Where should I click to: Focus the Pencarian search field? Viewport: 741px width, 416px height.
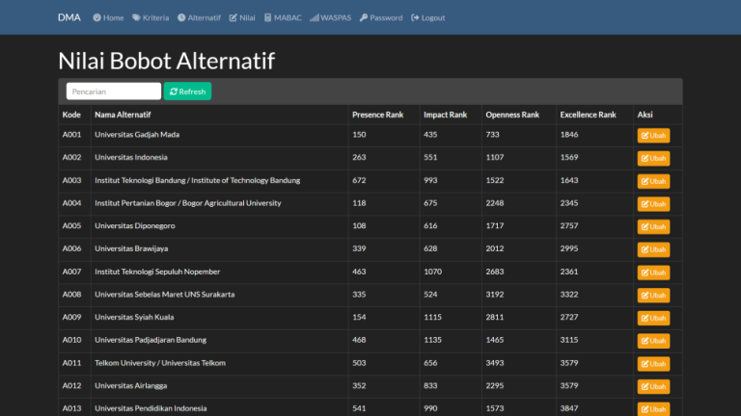114,91
